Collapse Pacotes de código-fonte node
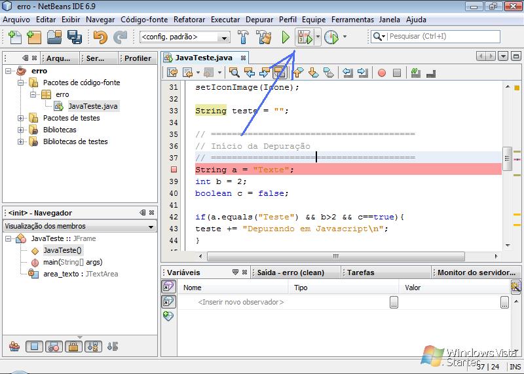Screen dimensions: 524x374 [21, 83]
